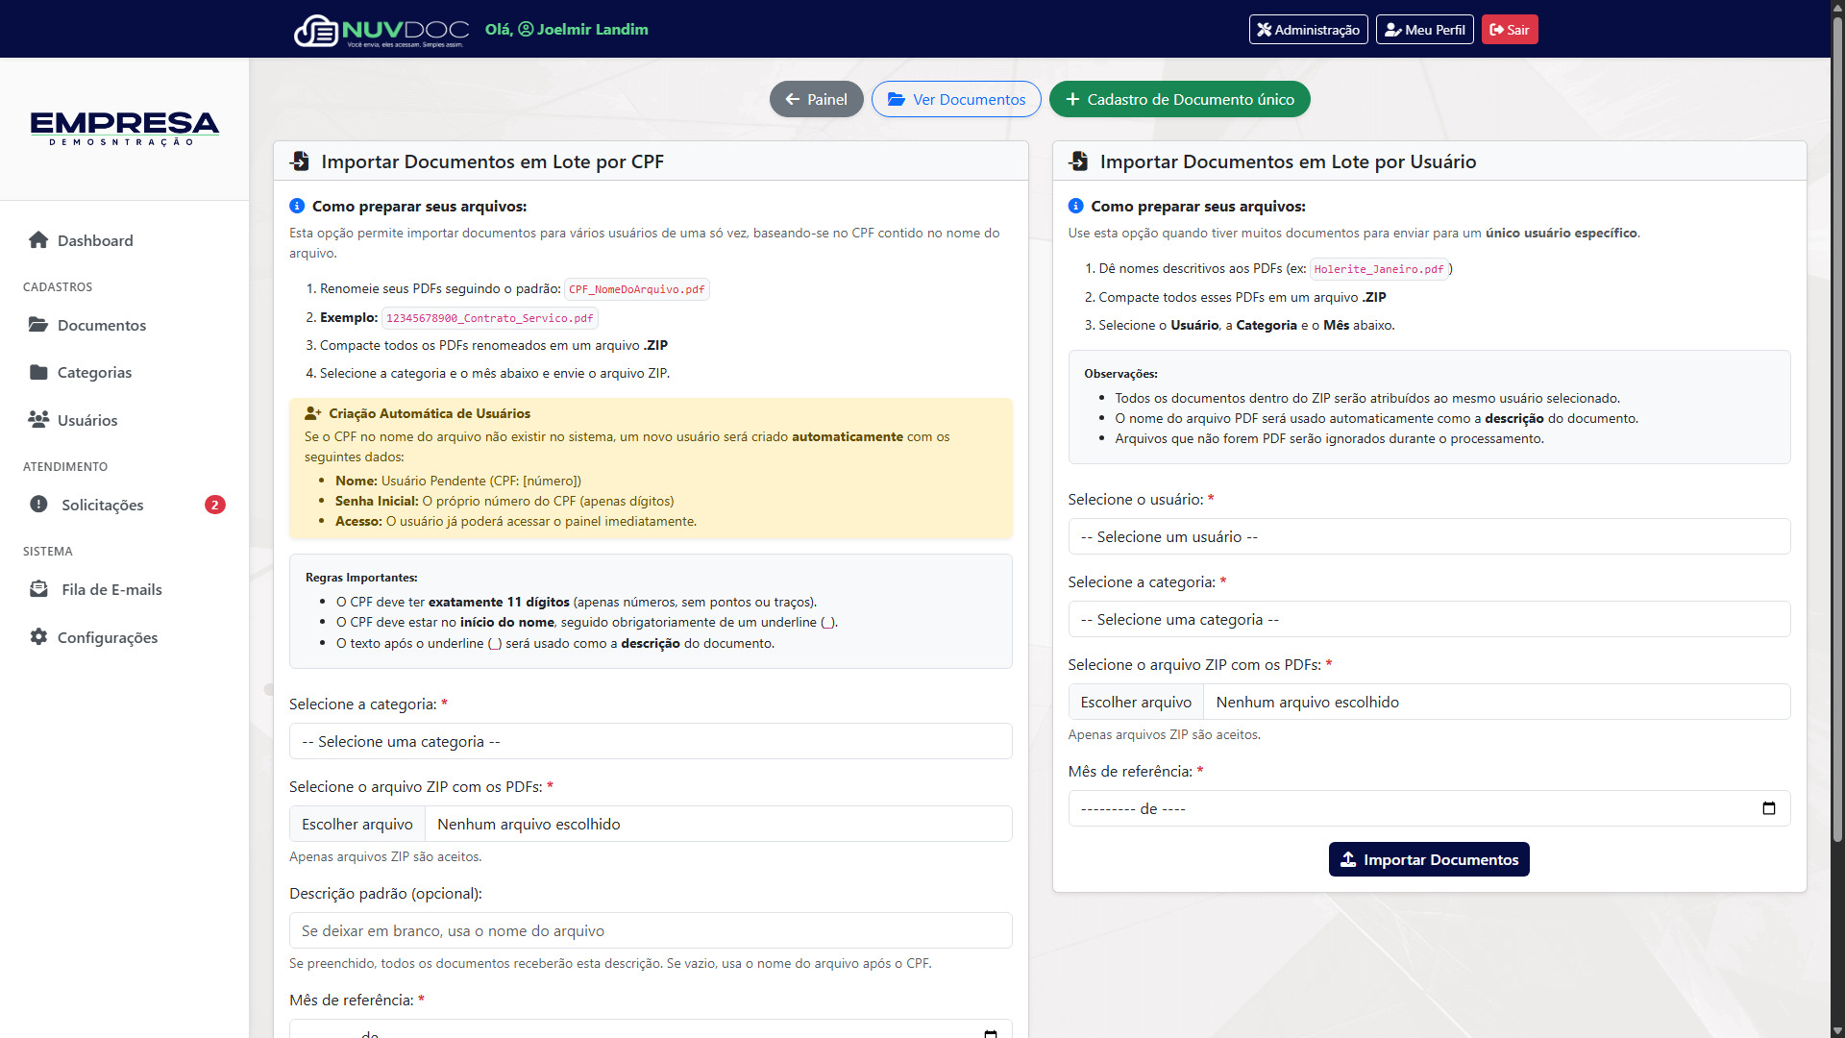Click the Administração button
Screen dimensions: 1845x1038
(x=1308, y=30)
